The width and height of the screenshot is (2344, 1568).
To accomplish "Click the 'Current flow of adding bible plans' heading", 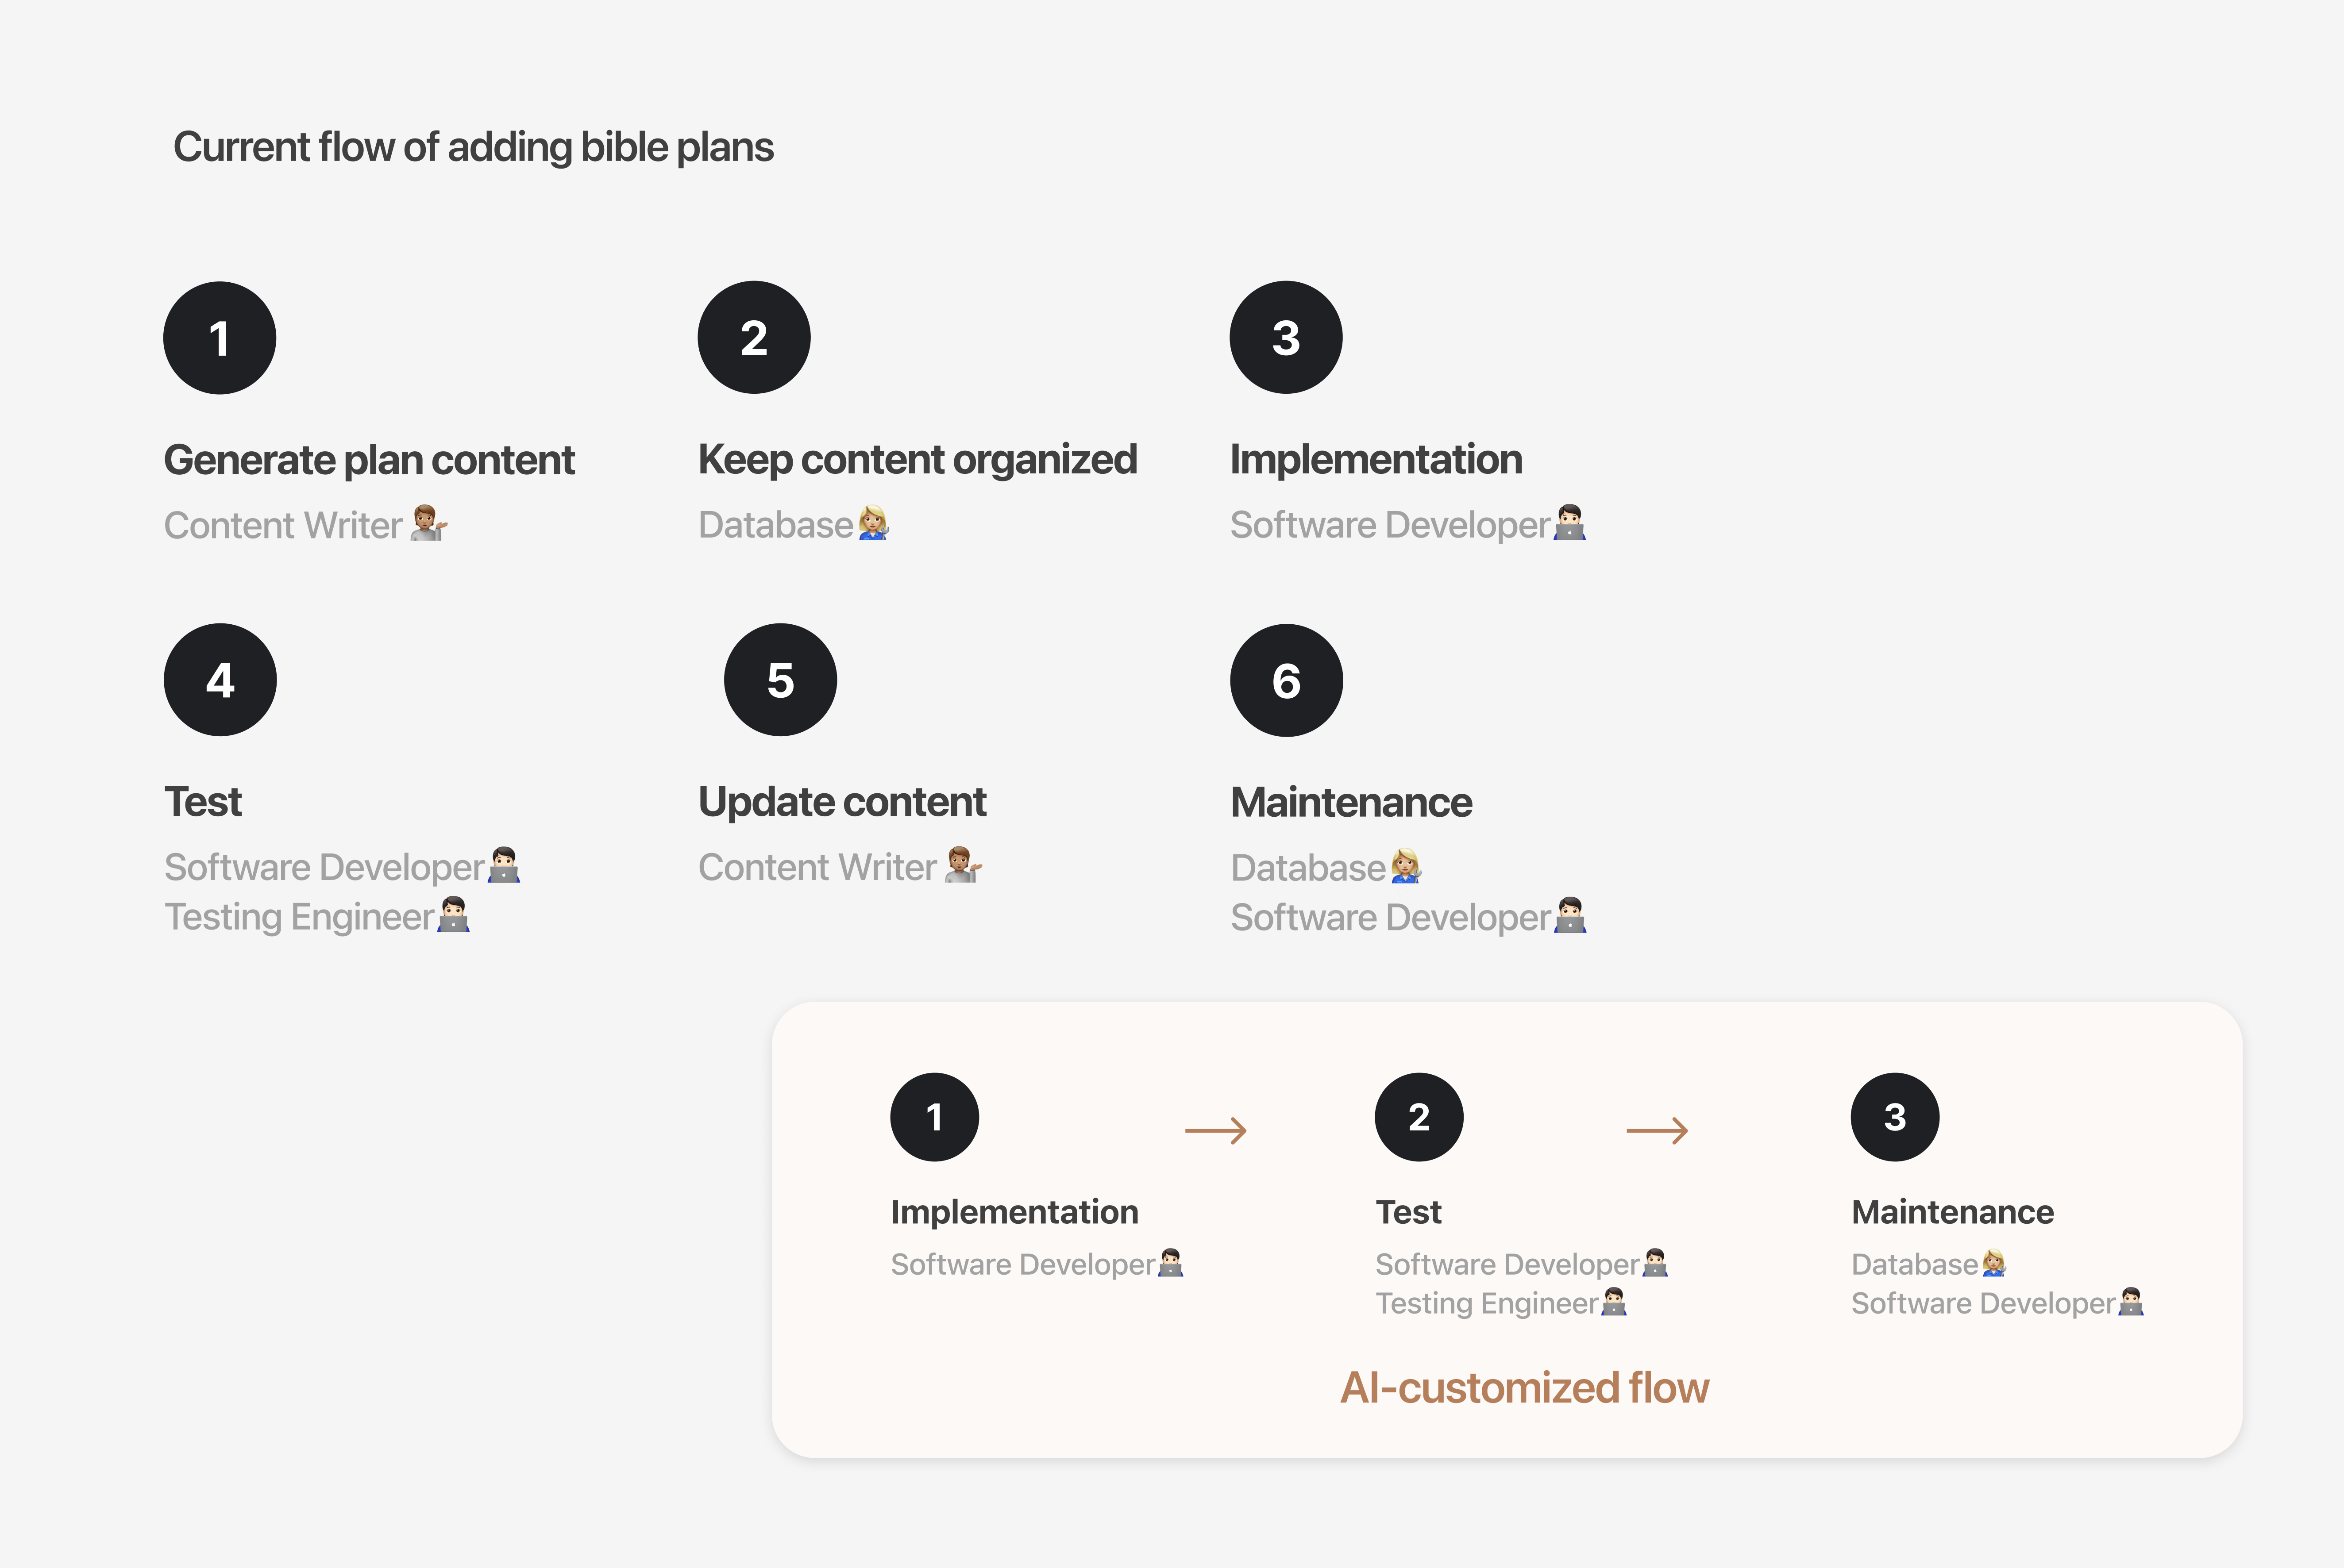I will 473,147.
